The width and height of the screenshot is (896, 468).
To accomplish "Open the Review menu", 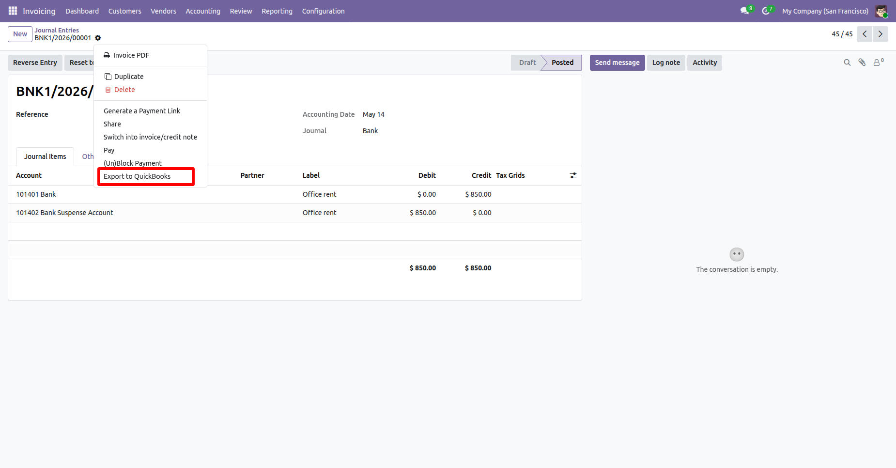I will click(241, 11).
